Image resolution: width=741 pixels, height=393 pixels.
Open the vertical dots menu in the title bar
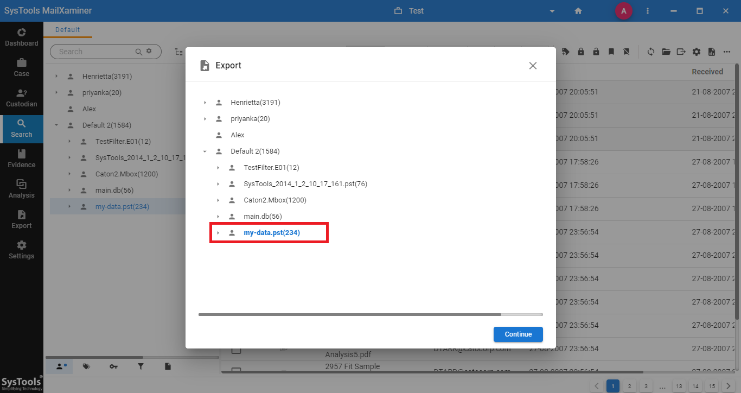coord(648,11)
